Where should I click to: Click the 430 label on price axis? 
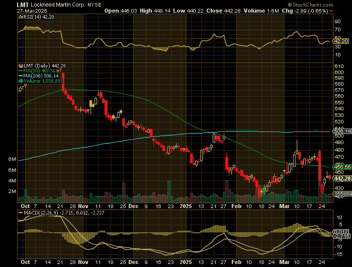point(339,188)
